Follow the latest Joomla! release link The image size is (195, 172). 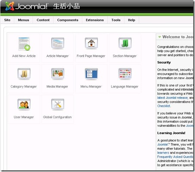(x=173, y=98)
